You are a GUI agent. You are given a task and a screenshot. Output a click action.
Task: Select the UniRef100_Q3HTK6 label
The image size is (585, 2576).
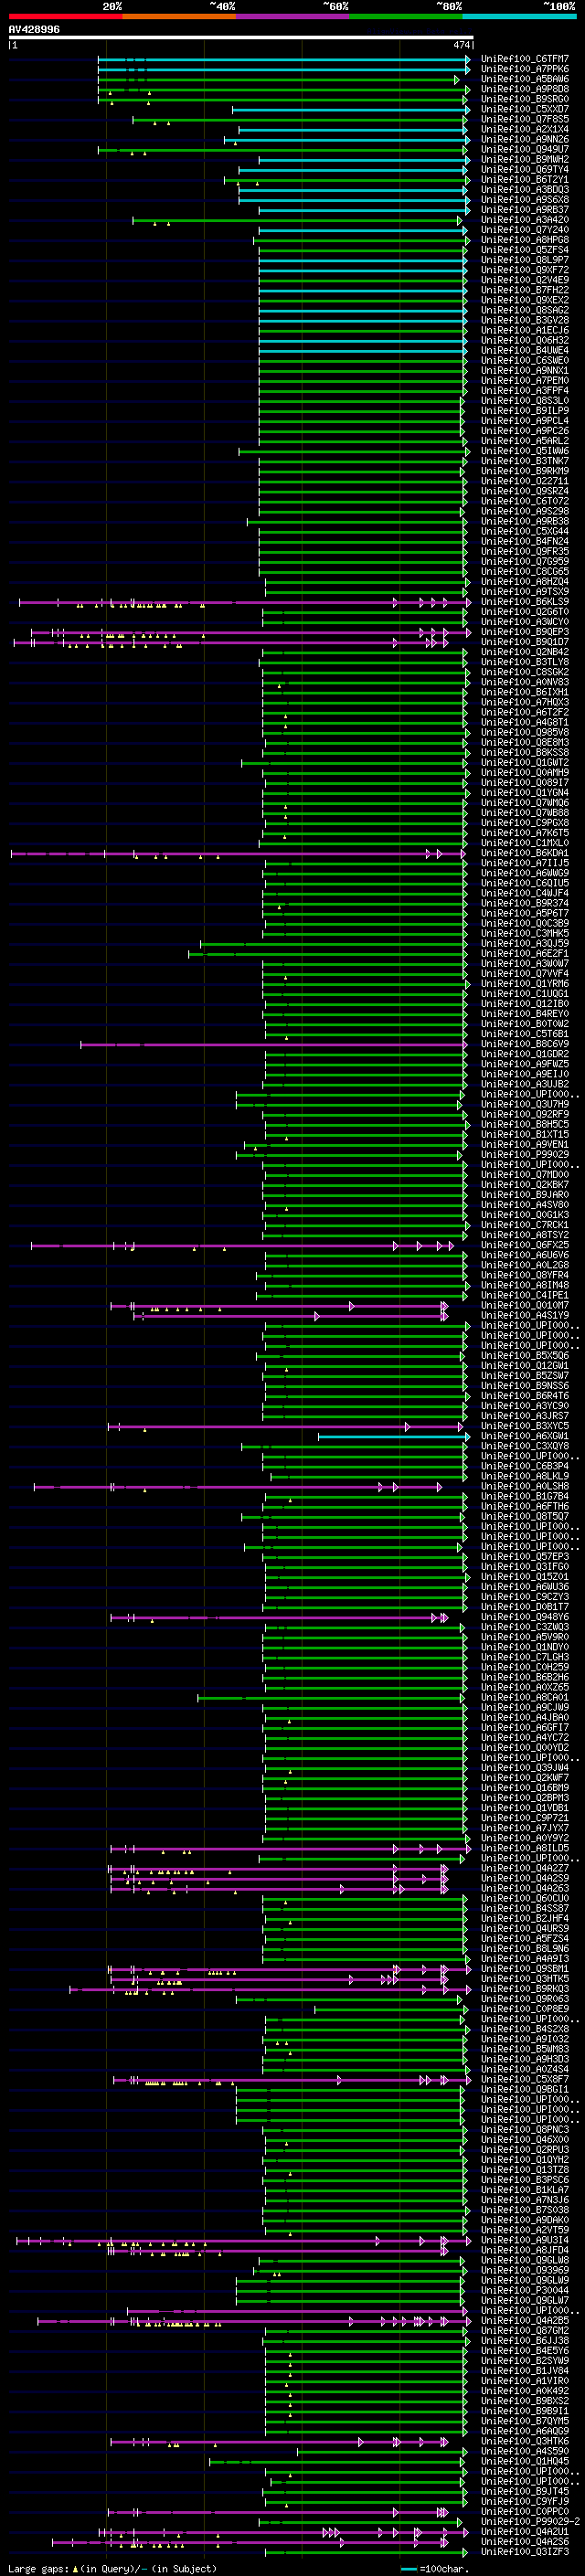pos(524,2441)
